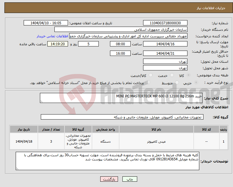Click the response deadline time 08:00
Viewport: 233px width, 187px height.
click(120, 44)
